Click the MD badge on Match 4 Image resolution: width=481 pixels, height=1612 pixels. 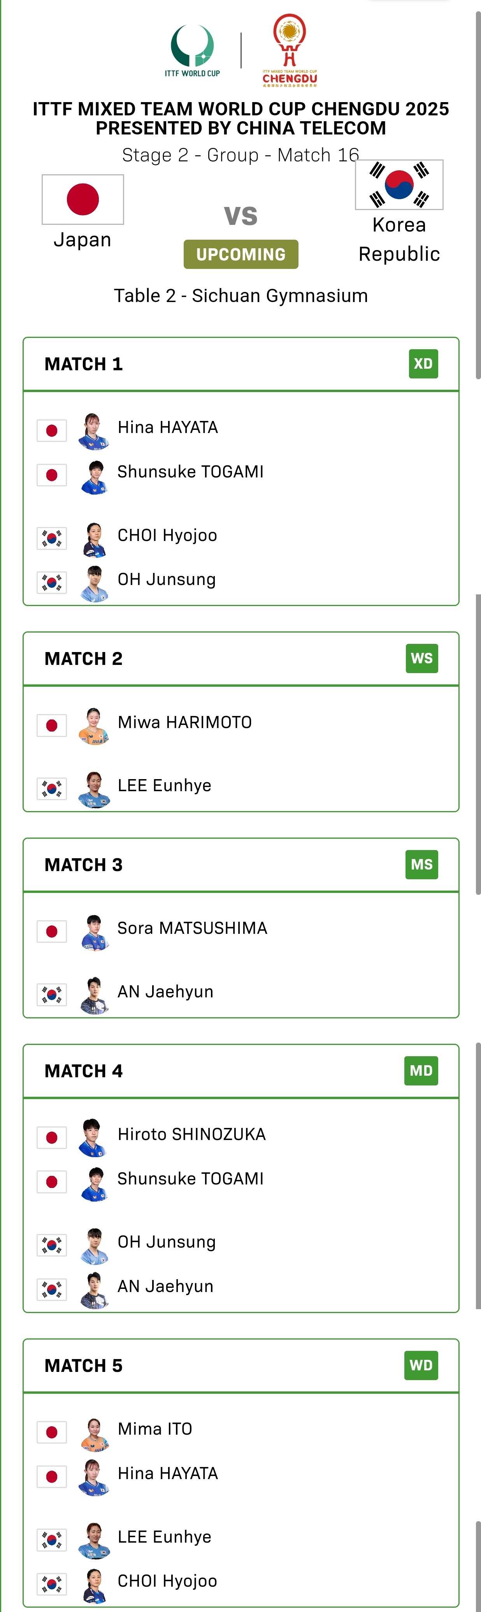[x=421, y=1071]
